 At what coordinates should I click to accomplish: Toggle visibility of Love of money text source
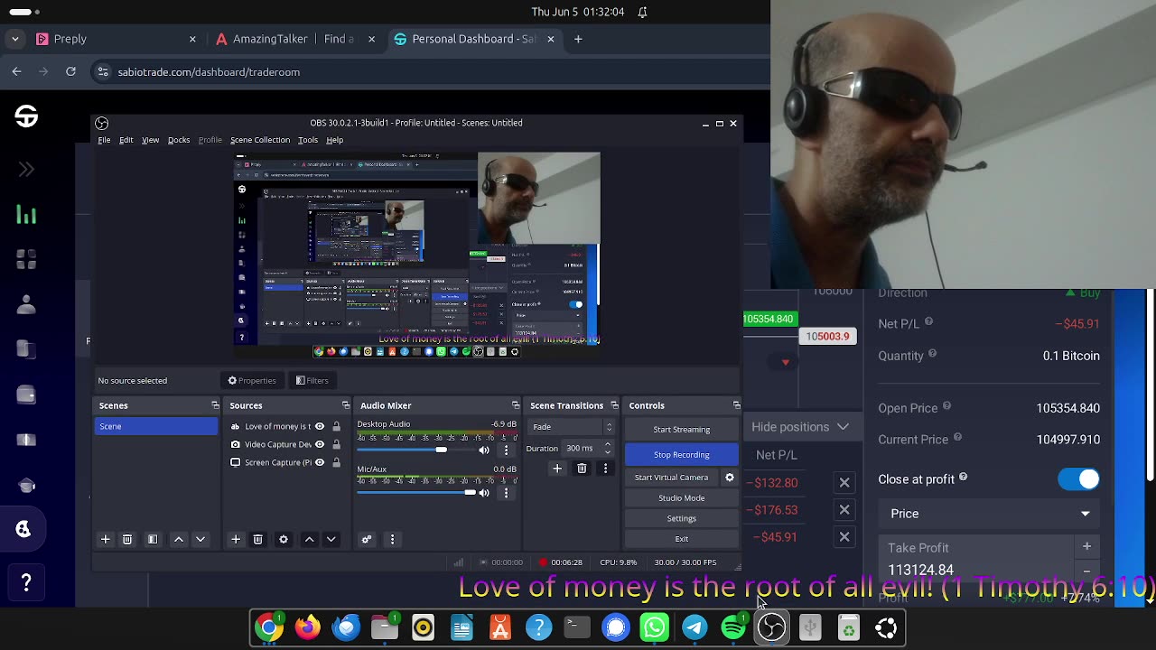(x=320, y=426)
